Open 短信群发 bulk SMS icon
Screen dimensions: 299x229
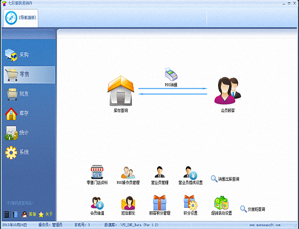point(128,203)
